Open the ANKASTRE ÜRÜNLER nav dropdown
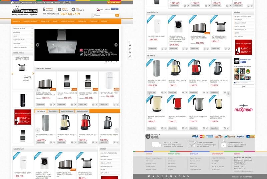 [x=31, y=21]
